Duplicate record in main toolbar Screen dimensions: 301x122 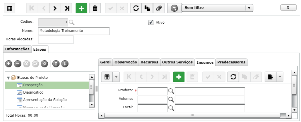pos(147,9)
